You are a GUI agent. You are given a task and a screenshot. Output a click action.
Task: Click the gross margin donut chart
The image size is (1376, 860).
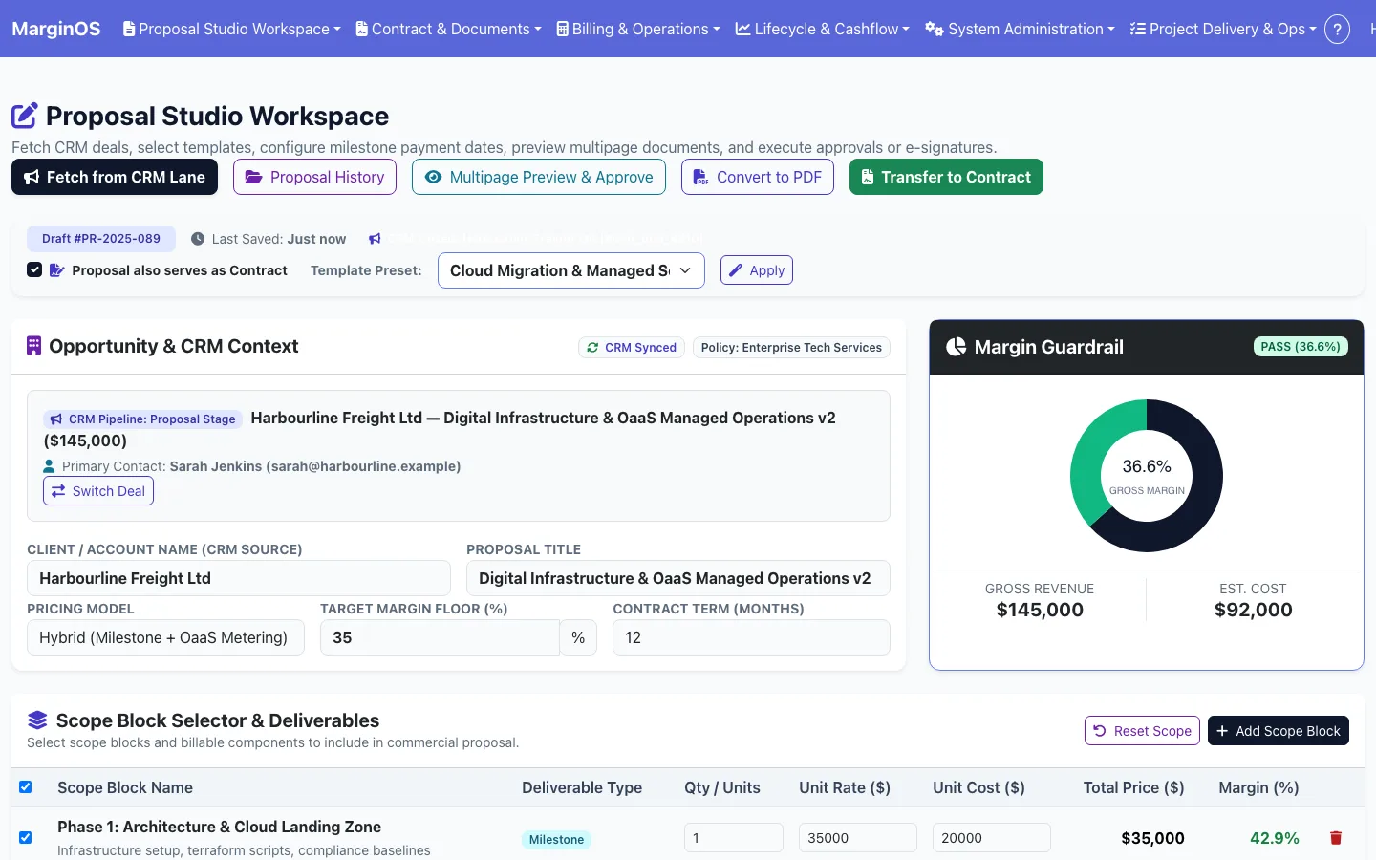[1147, 476]
